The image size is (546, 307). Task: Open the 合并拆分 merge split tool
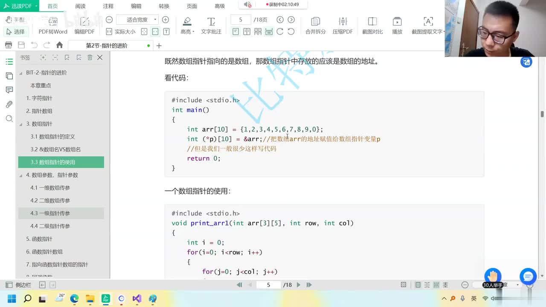(x=315, y=26)
